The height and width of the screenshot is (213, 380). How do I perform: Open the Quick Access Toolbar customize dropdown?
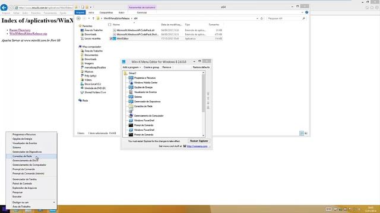[x=91, y=7]
